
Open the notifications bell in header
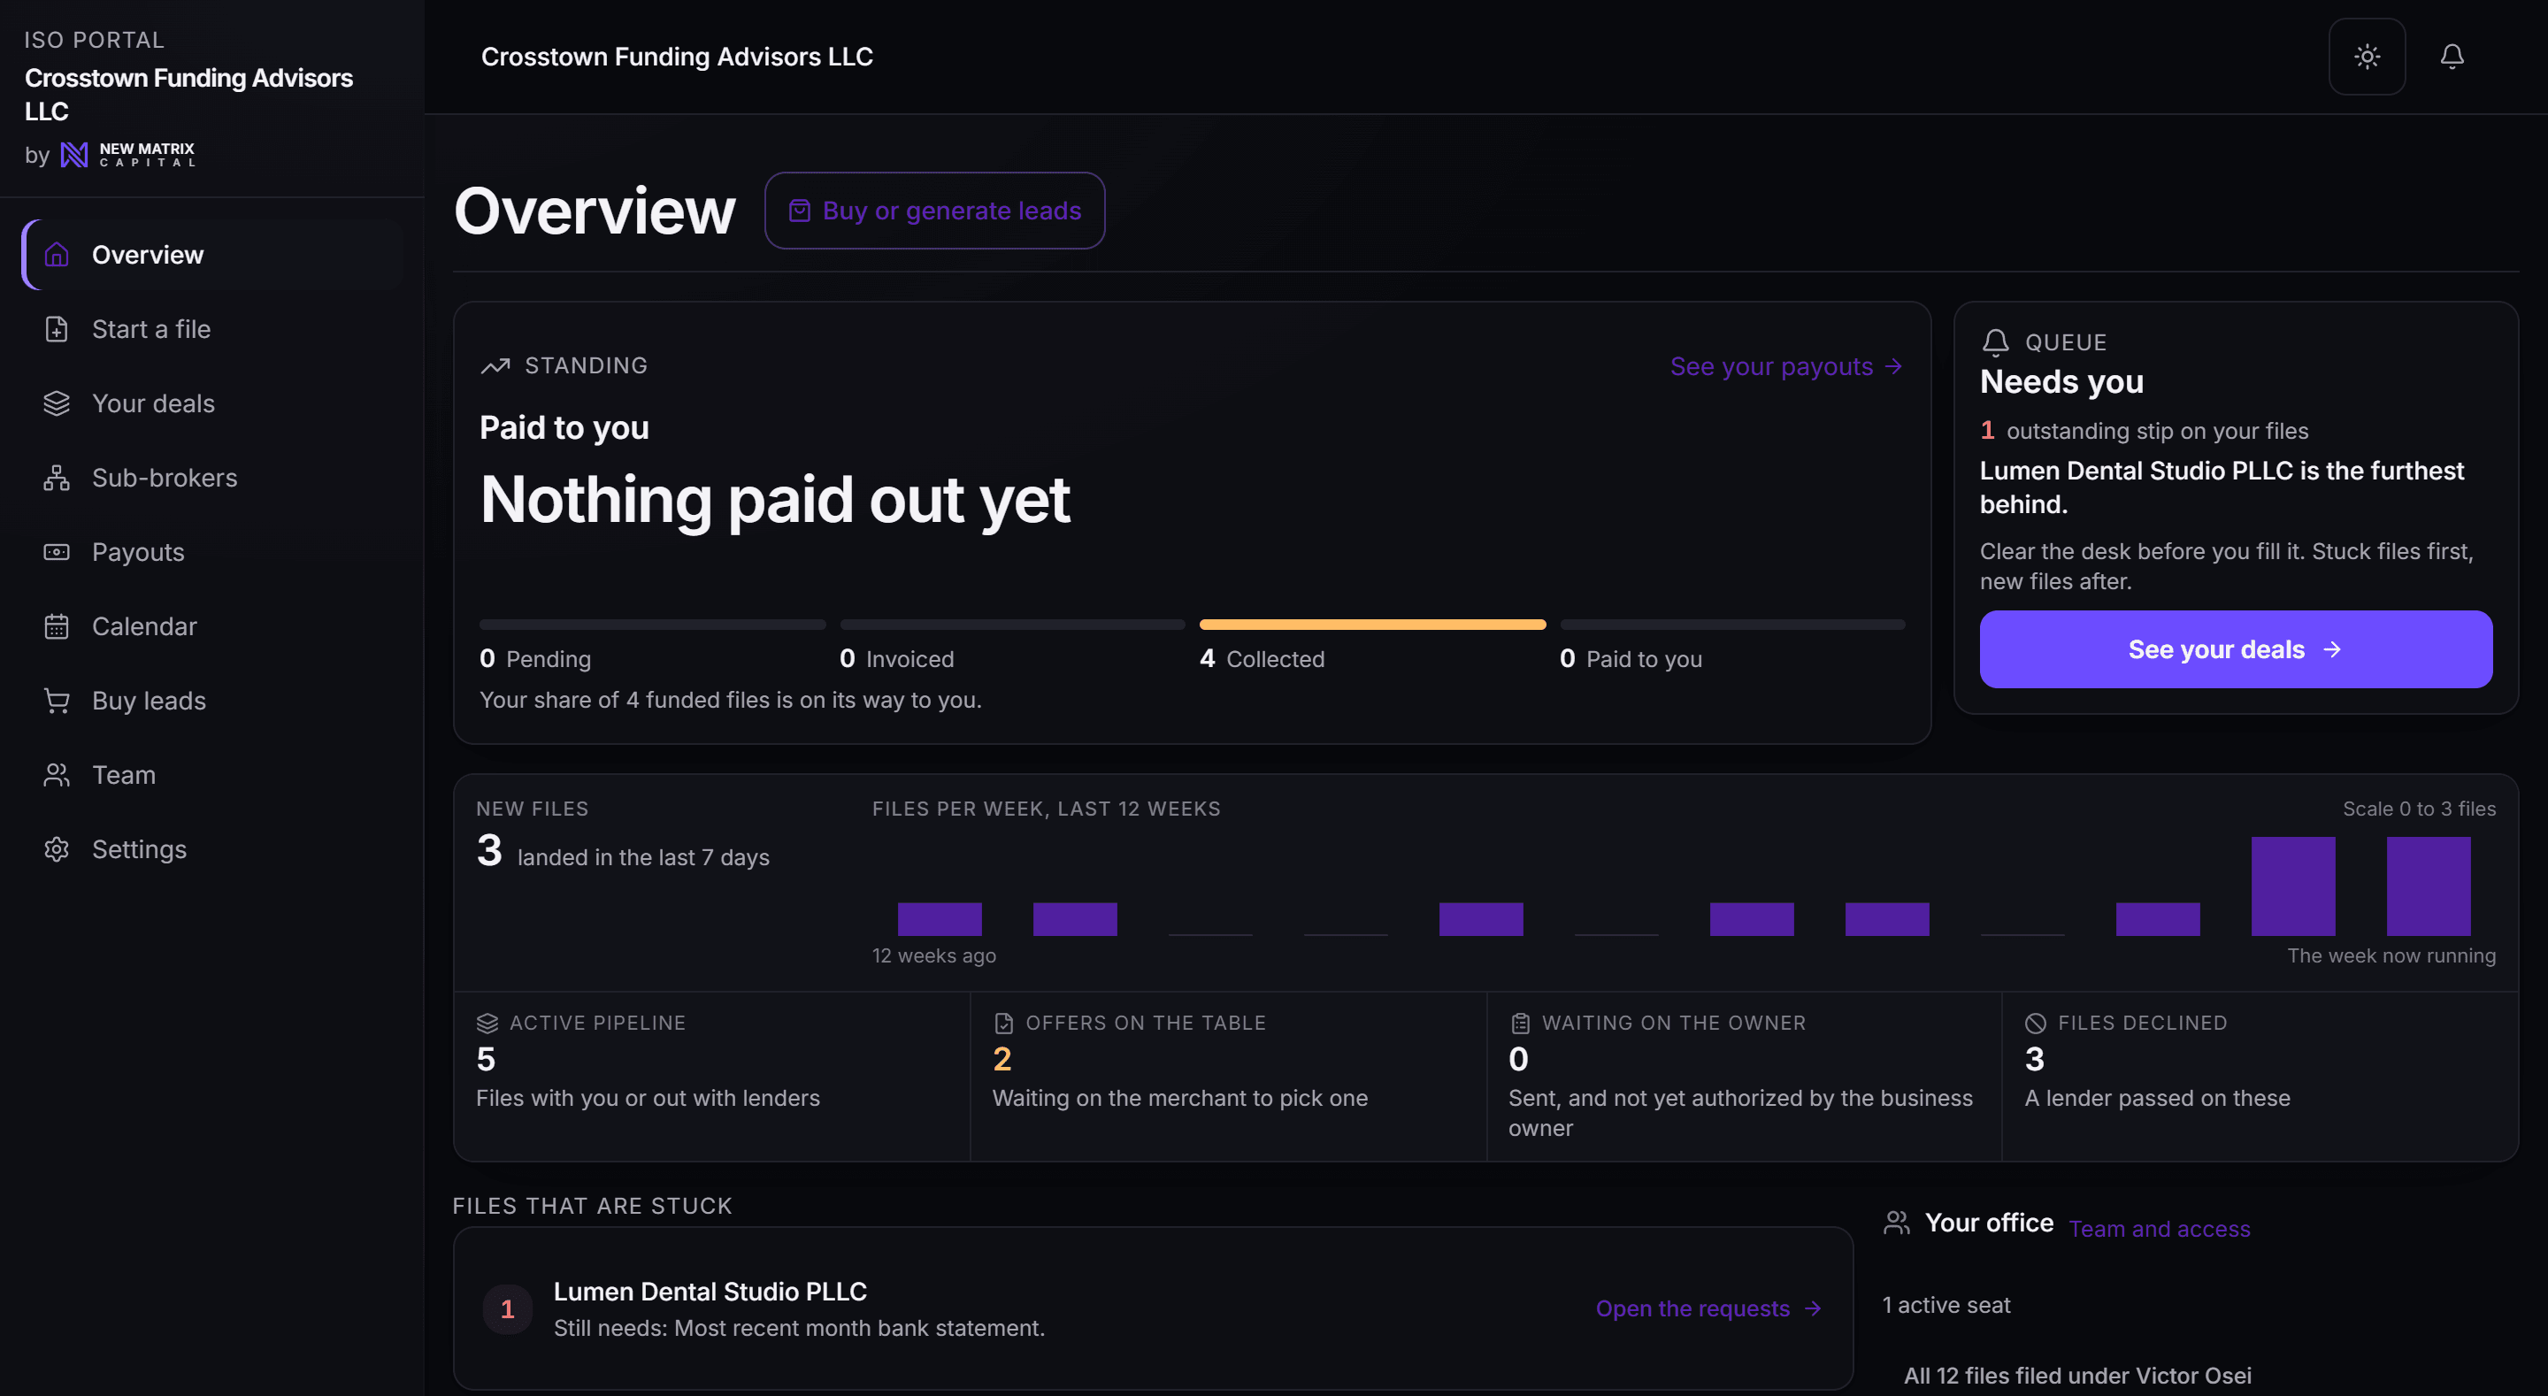click(2451, 57)
